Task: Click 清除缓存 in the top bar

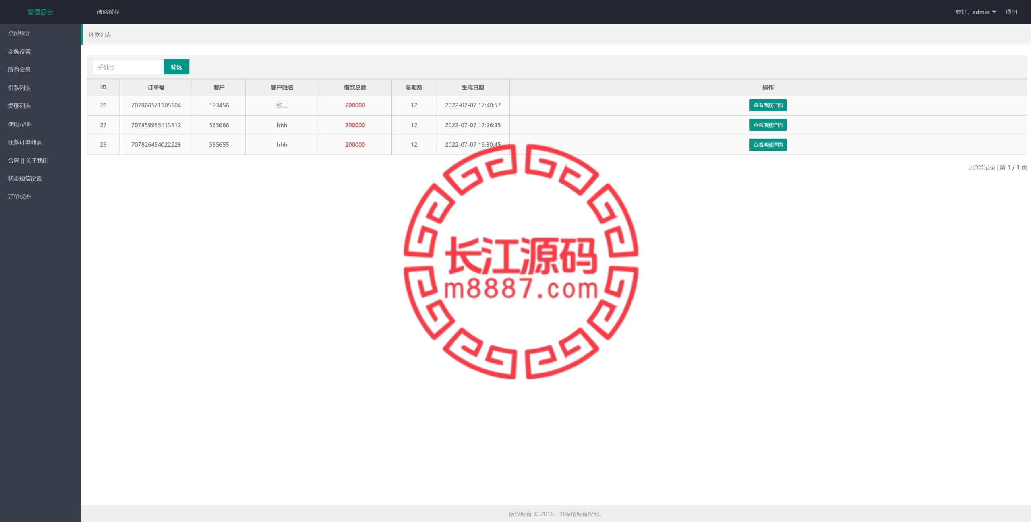Action: [108, 12]
